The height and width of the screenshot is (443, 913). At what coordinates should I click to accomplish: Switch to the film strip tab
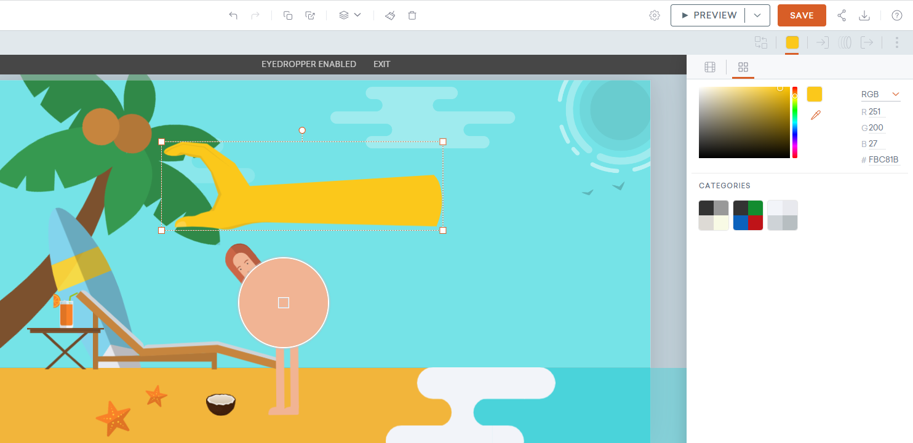click(710, 67)
